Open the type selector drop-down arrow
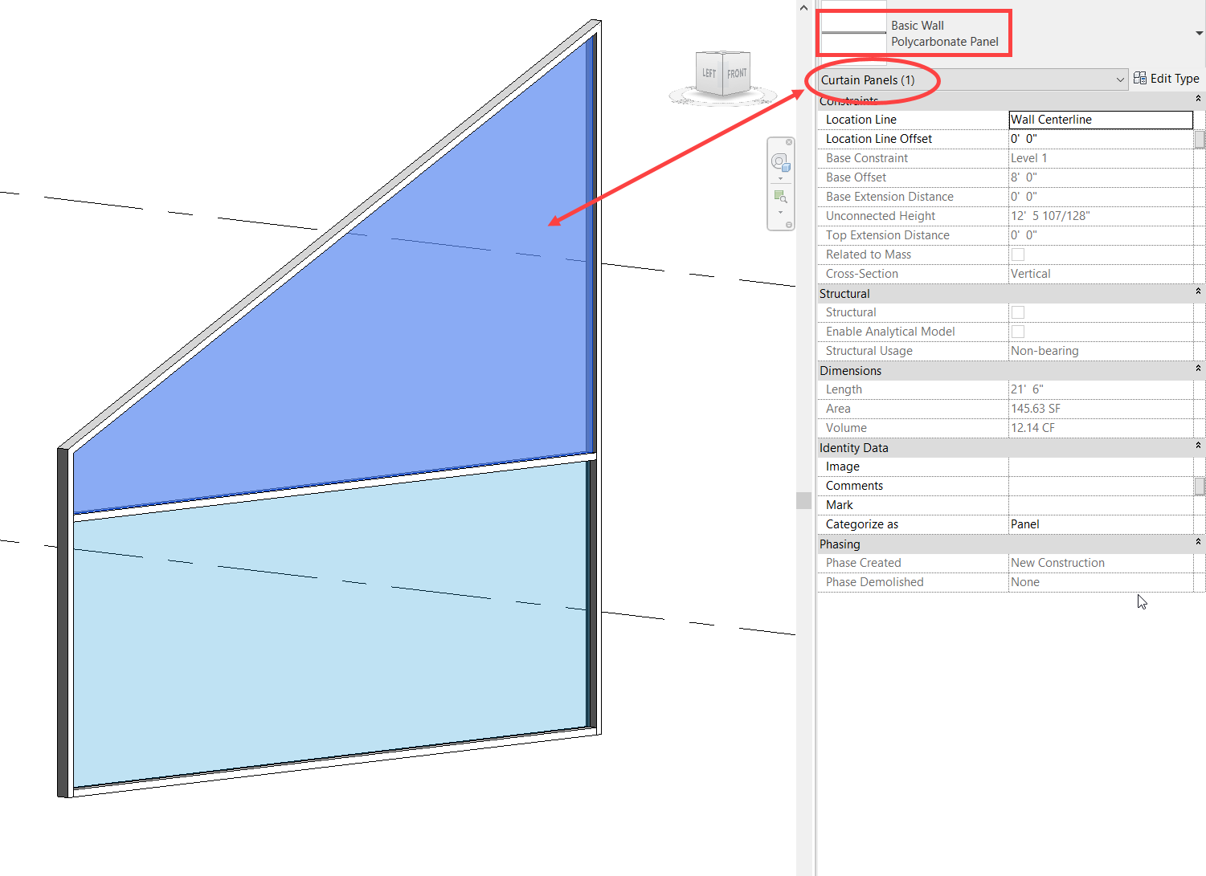 click(1198, 32)
